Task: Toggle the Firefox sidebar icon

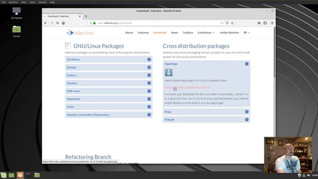Action: 265,23
